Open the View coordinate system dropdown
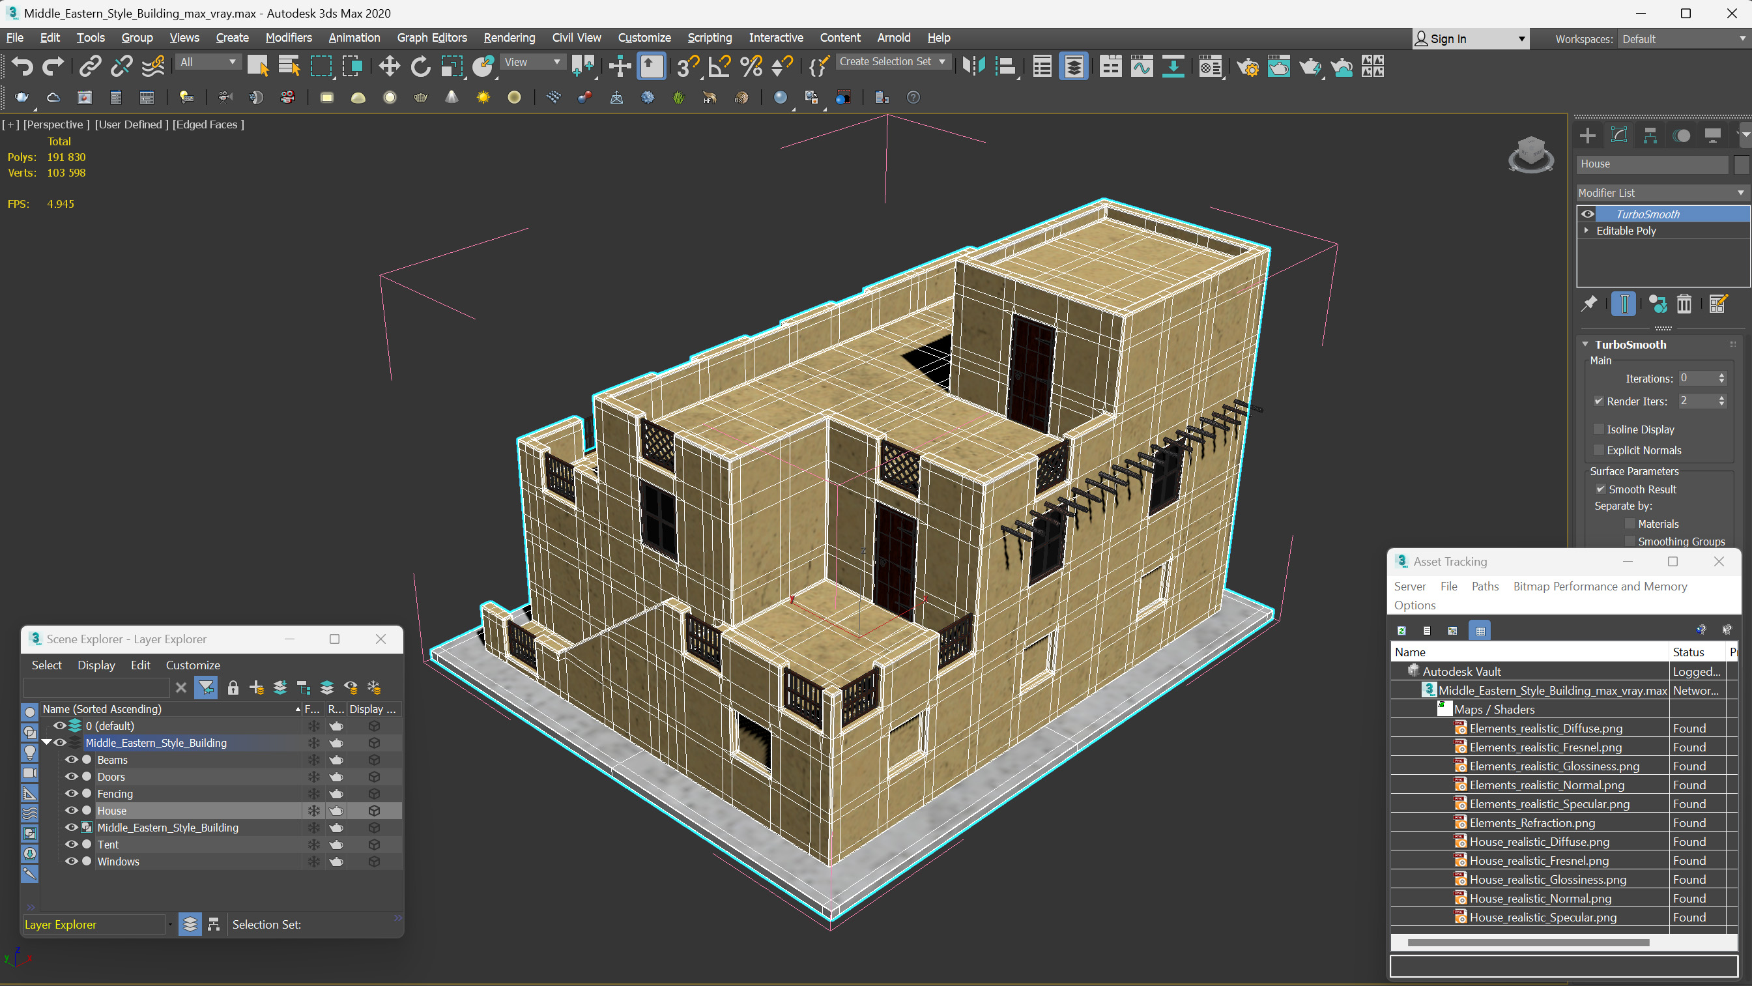The image size is (1752, 986). click(532, 62)
